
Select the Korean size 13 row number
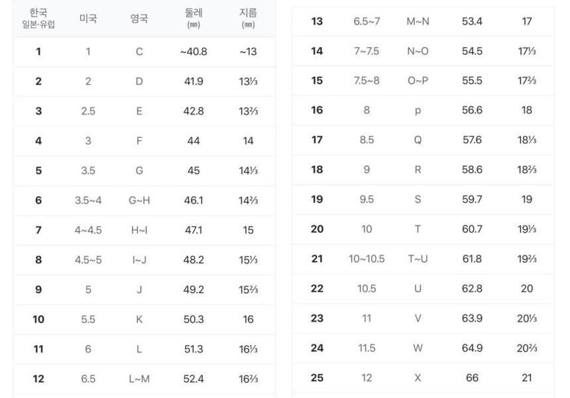click(x=317, y=21)
